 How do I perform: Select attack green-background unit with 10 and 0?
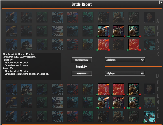[x=134, y=31]
